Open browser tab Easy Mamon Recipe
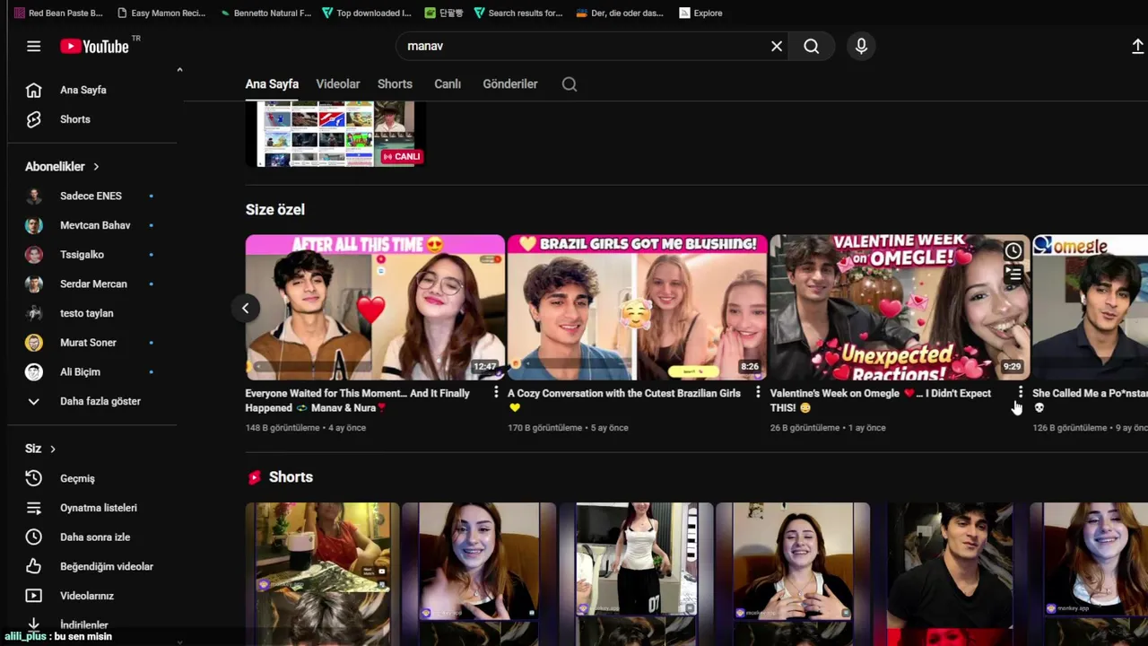Viewport: 1148px width, 646px height. click(161, 13)
